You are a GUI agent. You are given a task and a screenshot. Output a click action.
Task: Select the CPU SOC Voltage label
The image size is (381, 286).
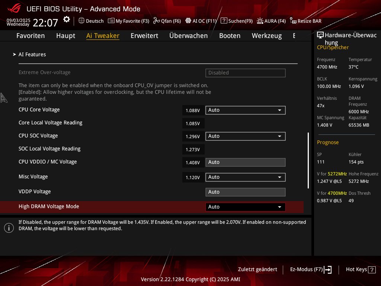[38, 136]
